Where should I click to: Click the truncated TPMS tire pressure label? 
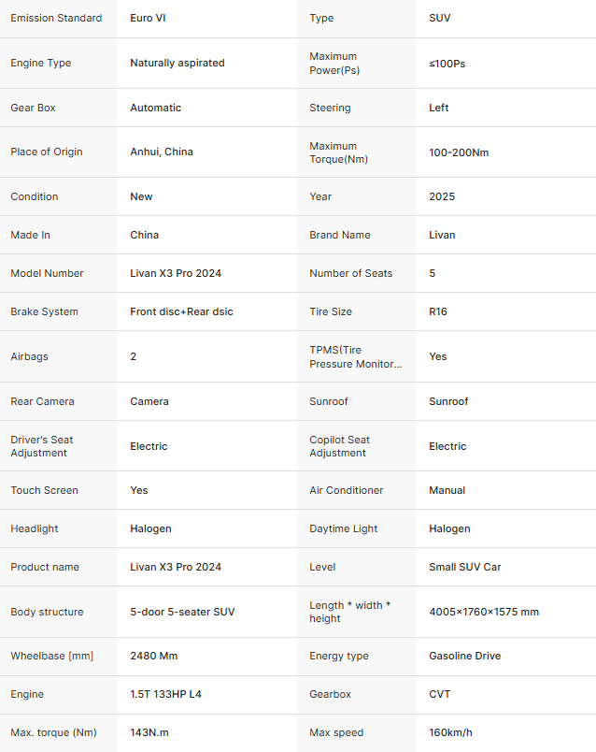point(356,356)
